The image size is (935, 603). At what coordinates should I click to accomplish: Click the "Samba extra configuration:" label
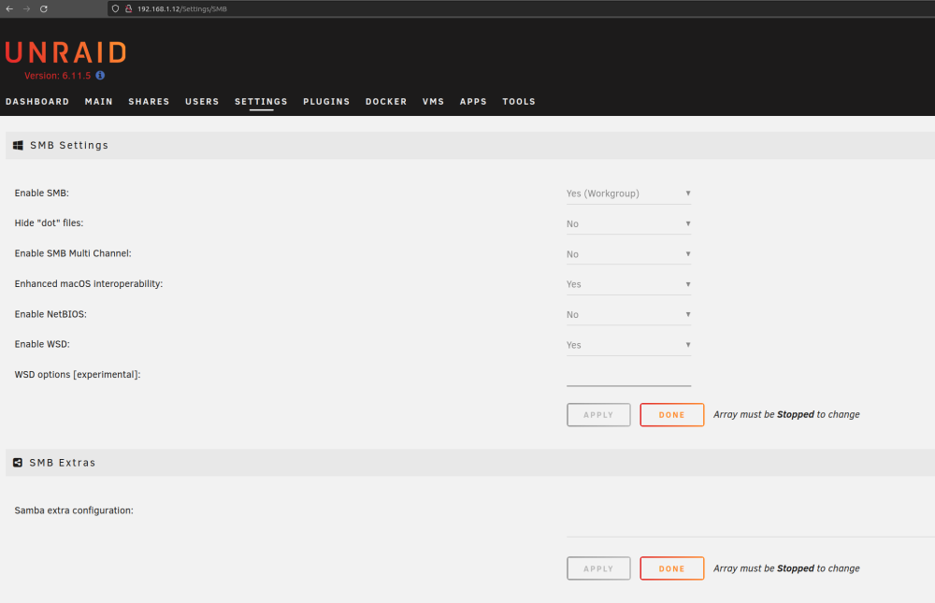[x=74, y=510]
